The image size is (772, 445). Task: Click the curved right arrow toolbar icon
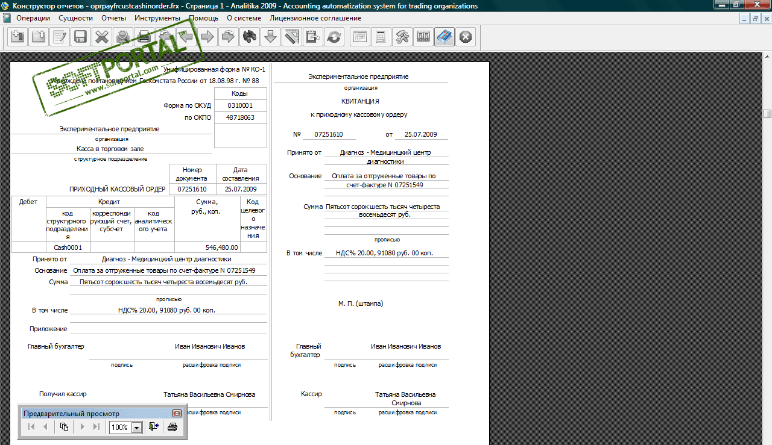coord(228,37)
